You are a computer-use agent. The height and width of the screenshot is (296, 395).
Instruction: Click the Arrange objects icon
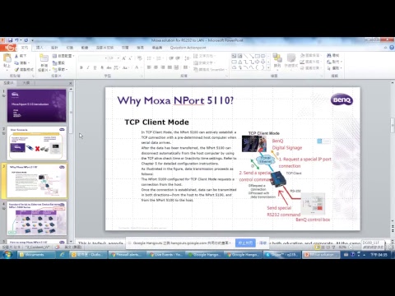(277, 58)
